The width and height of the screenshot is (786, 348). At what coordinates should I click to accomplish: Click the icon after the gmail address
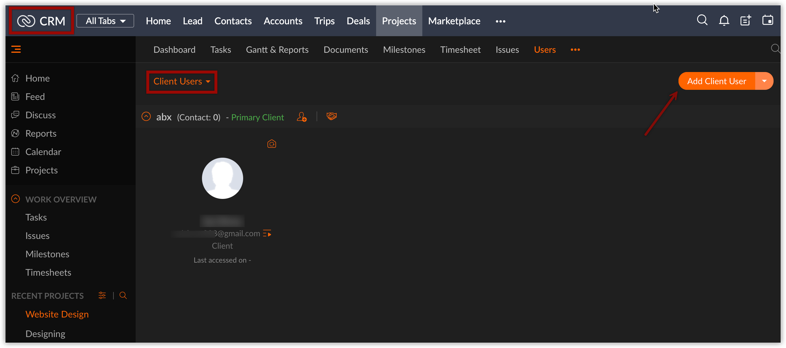pos(267,233)
